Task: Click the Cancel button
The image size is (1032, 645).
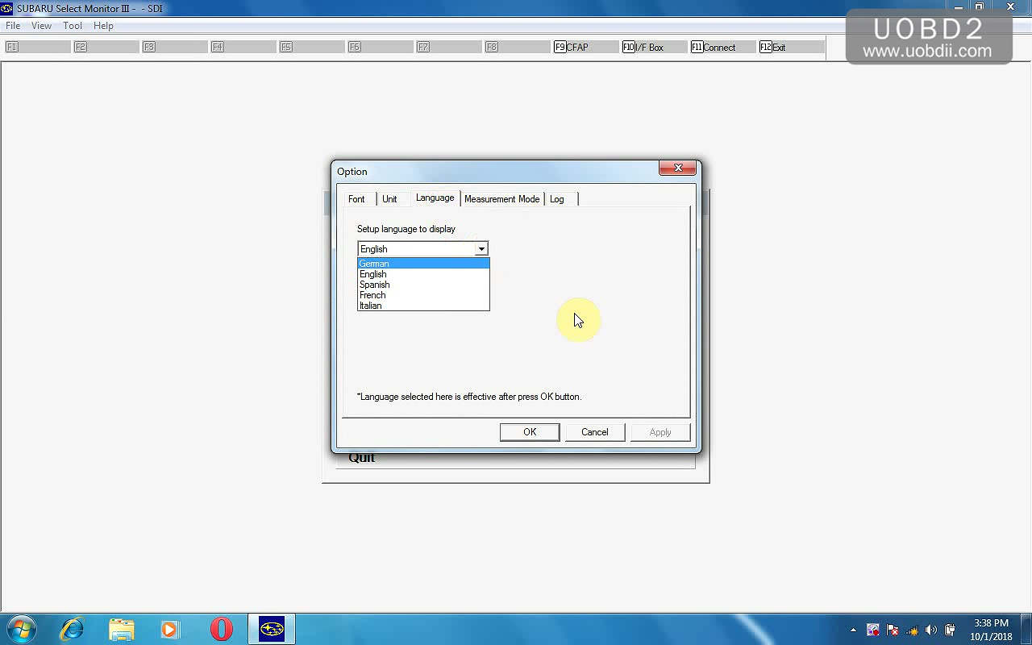Action: [x=594, y=432]
